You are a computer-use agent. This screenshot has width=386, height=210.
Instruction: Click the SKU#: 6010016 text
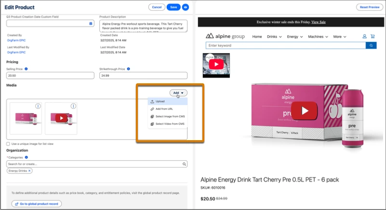pyautogui.click(x=213, y=187)
